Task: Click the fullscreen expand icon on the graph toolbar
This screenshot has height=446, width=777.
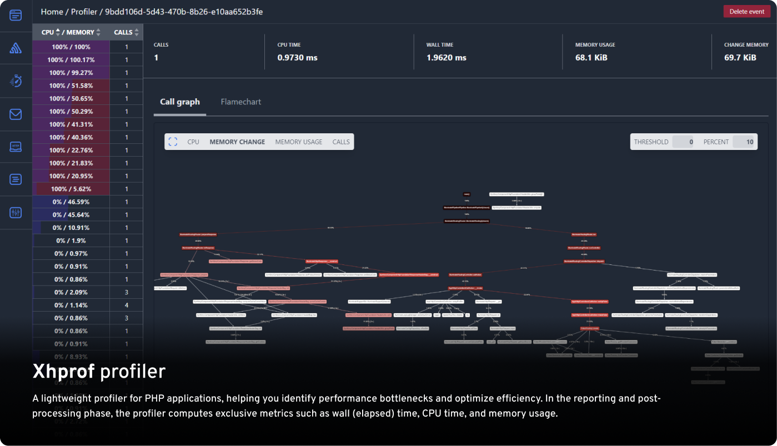Action: (x=173, y=142)
